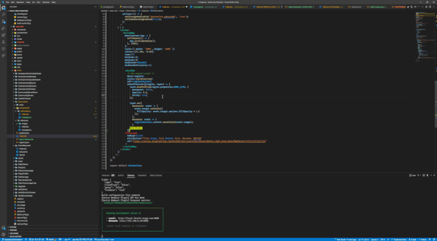Collapse the web-next folder
Image resolution: width=437 pixels, height=241 pixels.
(19, 26)
